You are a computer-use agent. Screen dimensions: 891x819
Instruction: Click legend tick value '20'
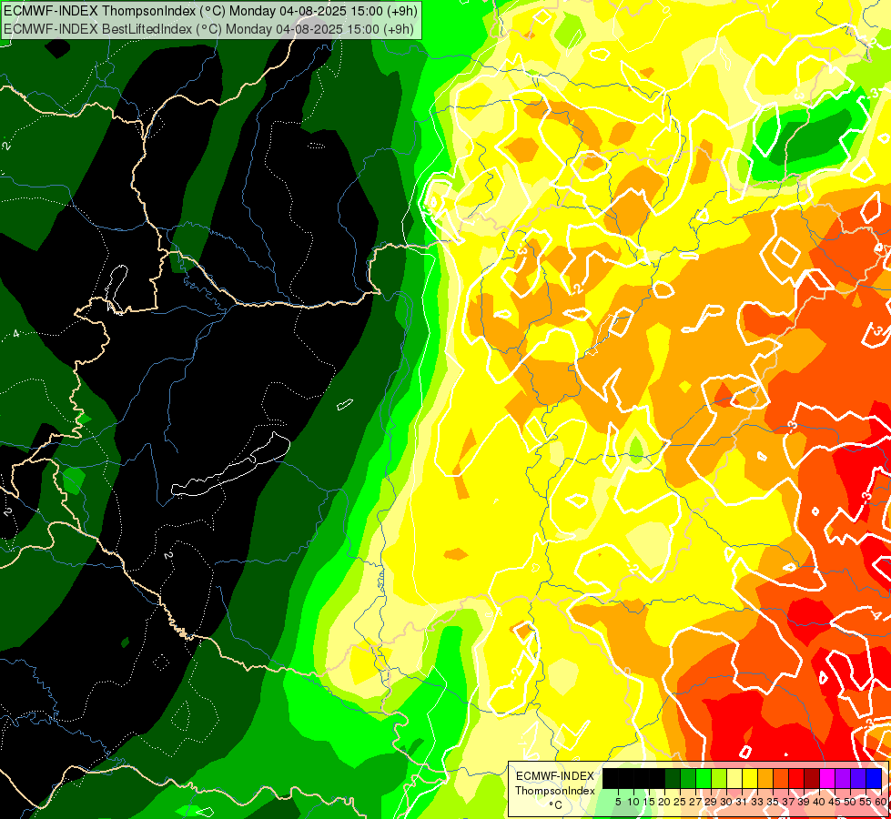coord(665,802)
